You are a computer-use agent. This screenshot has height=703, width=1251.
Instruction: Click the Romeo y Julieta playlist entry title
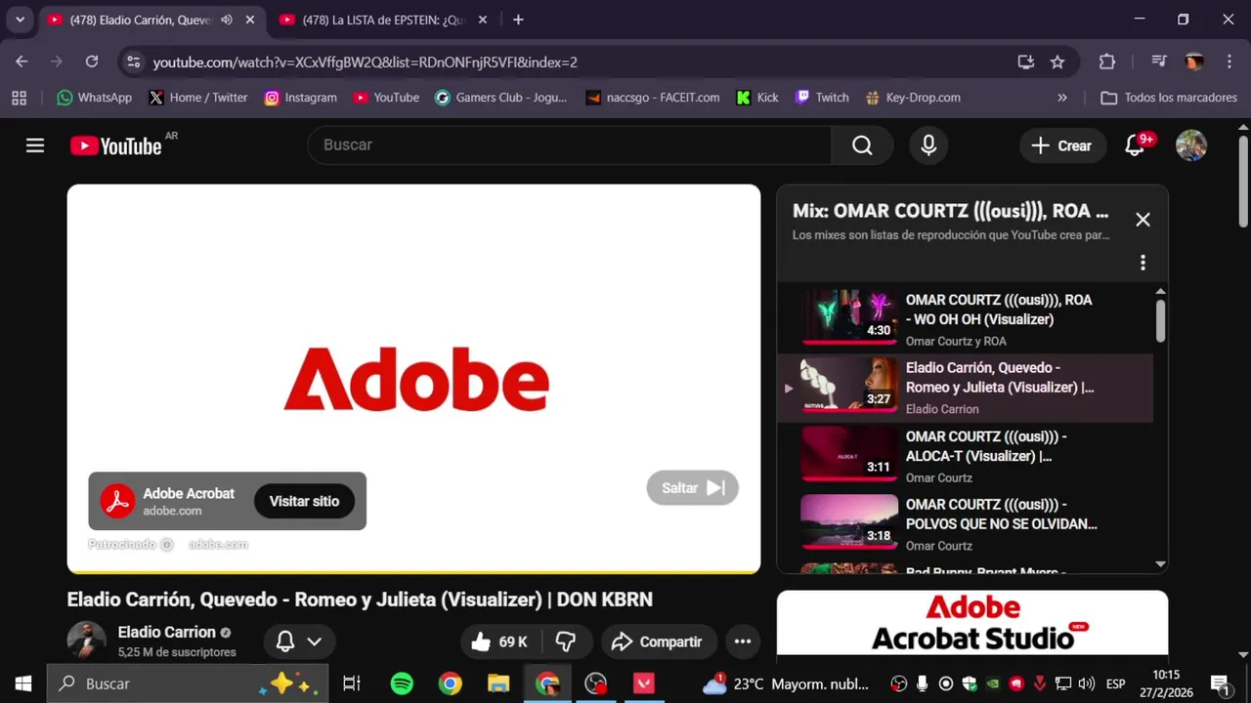click(1000, 377)
